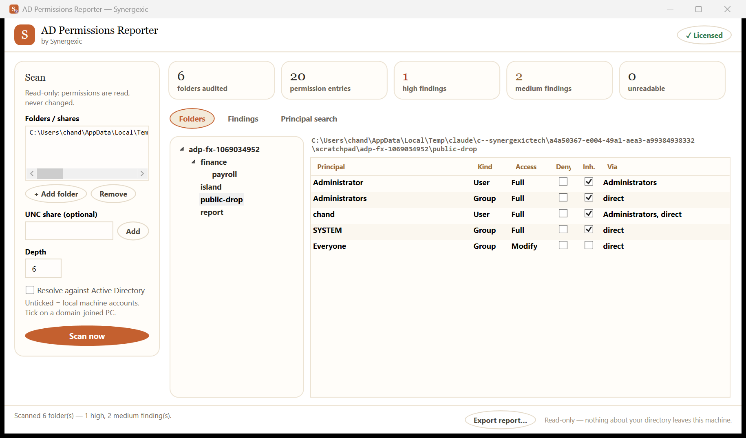Click the Add folder button

pyautogui.click(x=56, y=194)
